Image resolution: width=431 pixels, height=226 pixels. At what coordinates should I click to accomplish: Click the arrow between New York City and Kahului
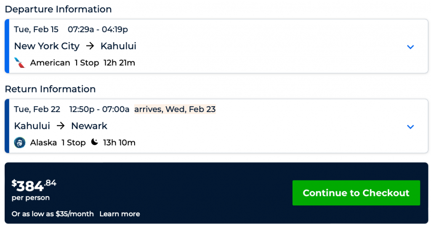point(90,46)
